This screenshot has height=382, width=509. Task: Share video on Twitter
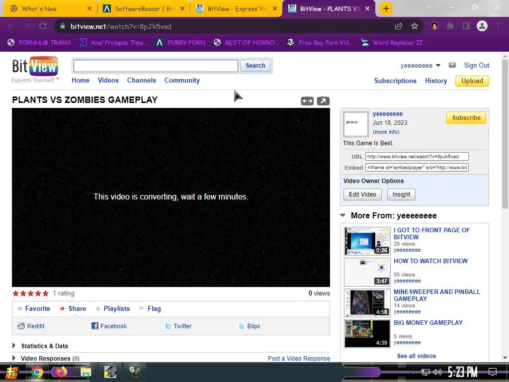pyautogui.click(x=178, y=326)
